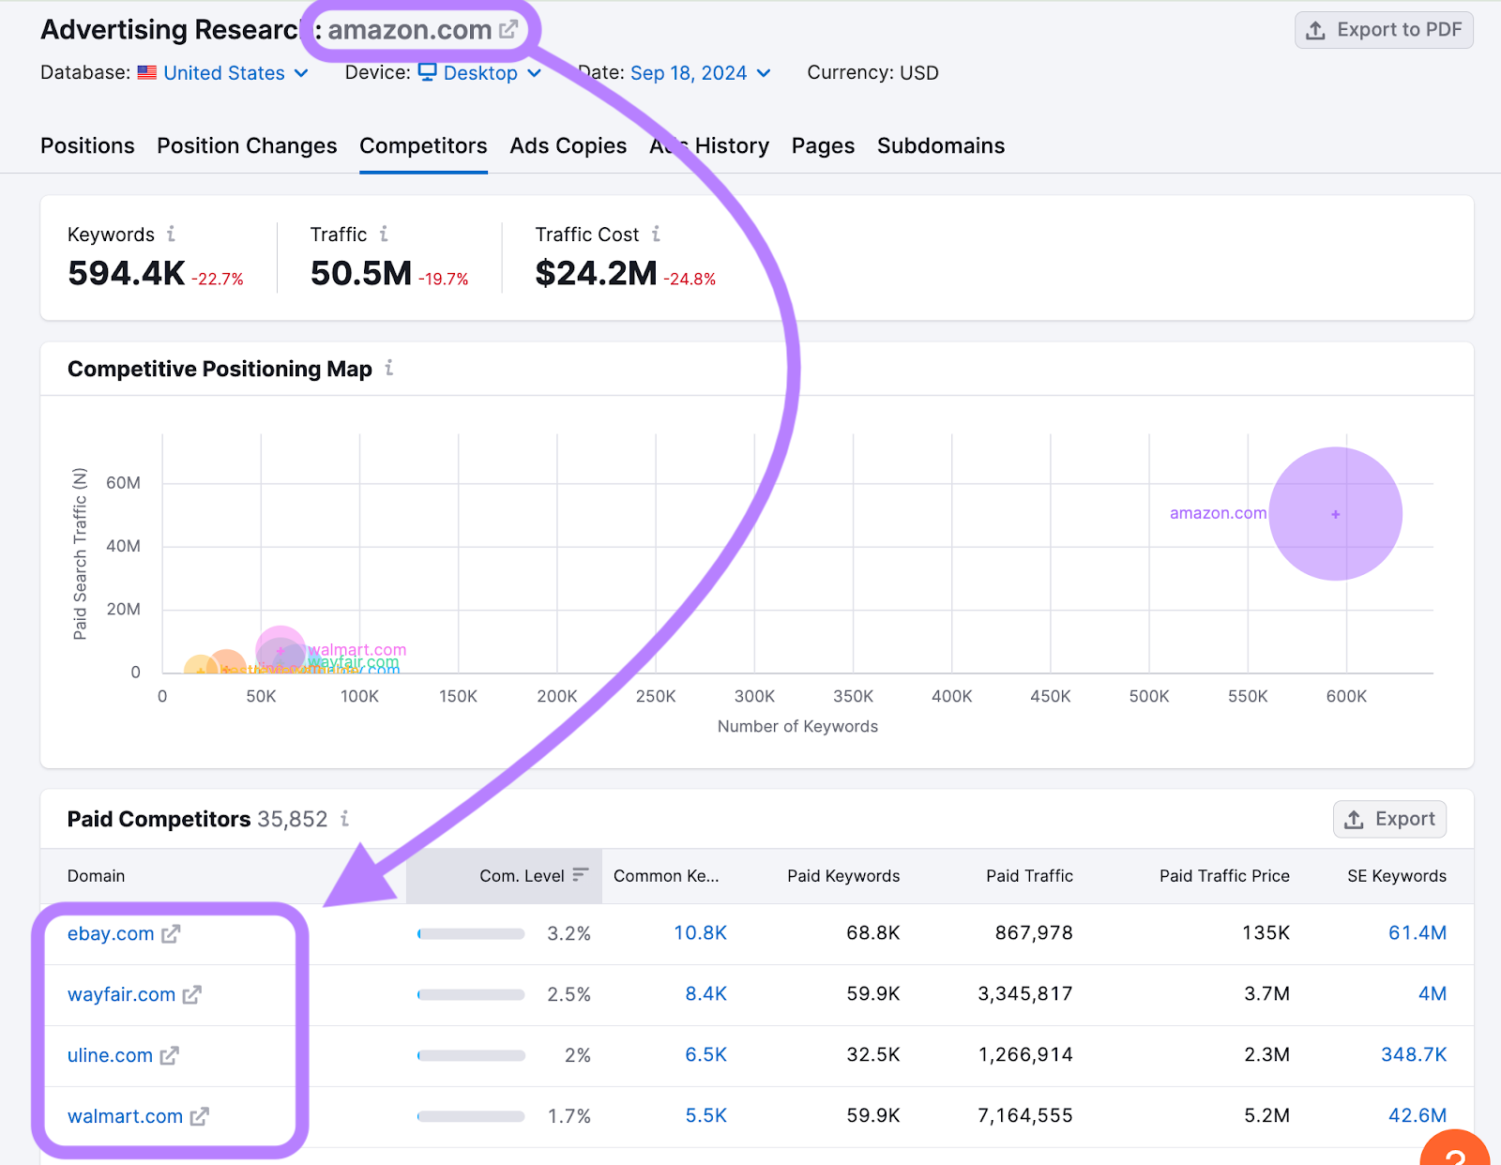Open the Desktop device dropdown
This screenshot has height=1165, width=1501.
(x=480, y=73)
